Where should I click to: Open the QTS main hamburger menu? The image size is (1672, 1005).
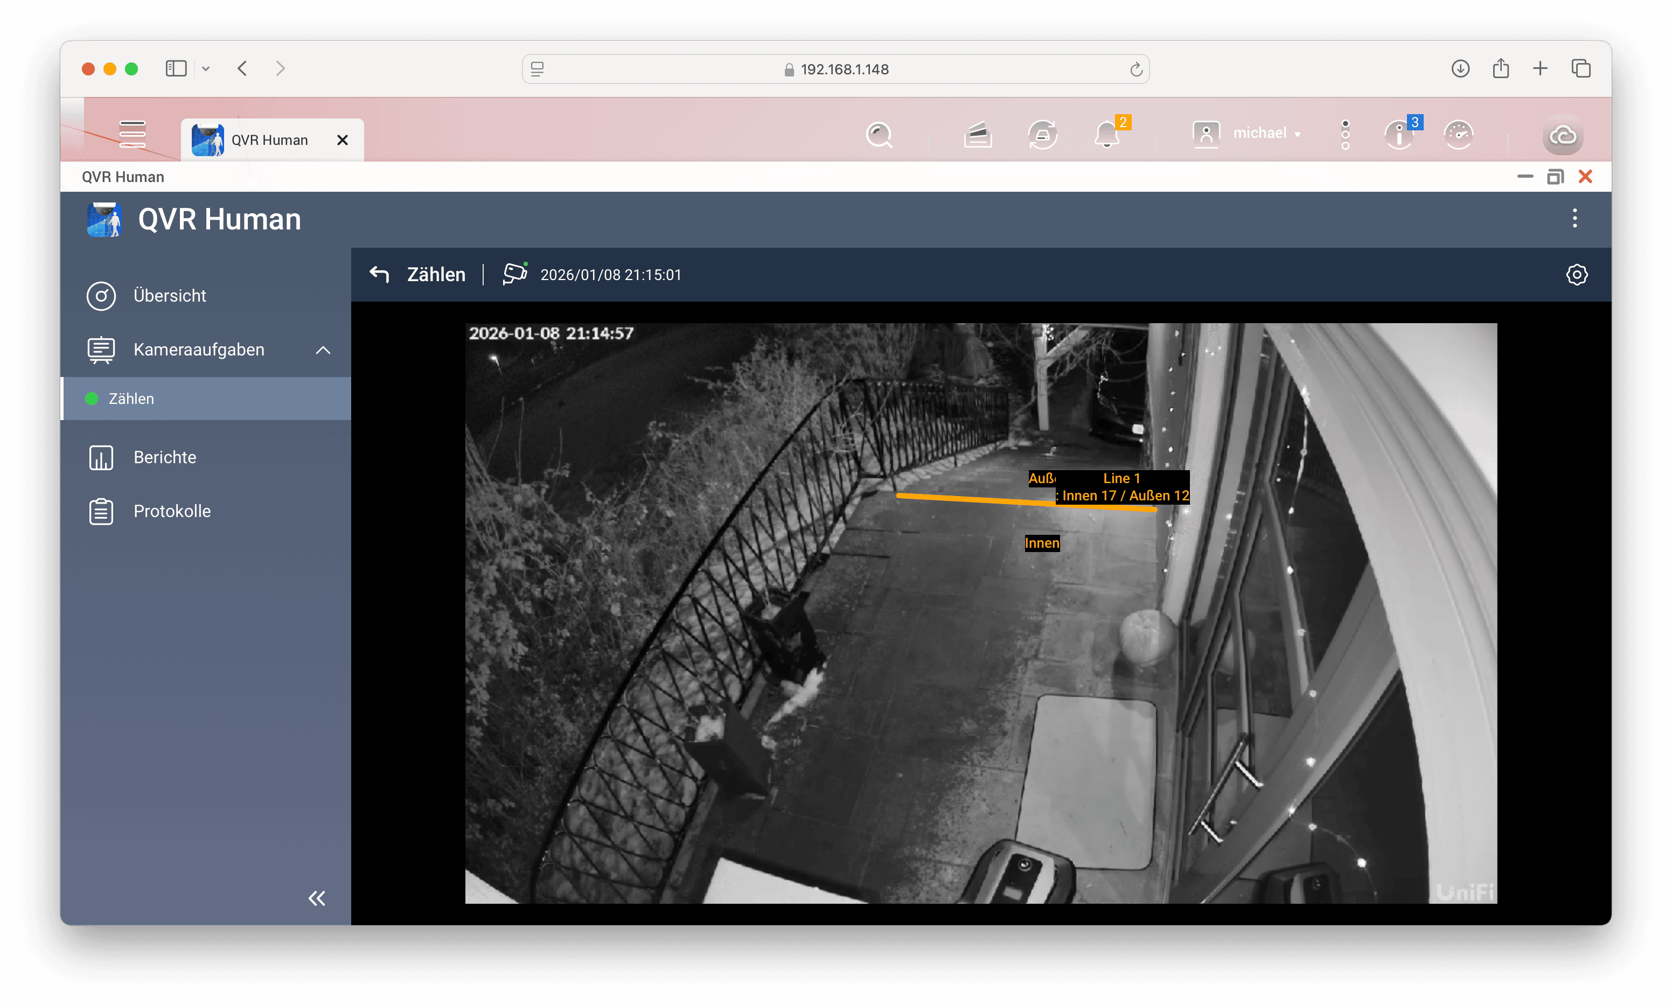(x=132, y=134)
